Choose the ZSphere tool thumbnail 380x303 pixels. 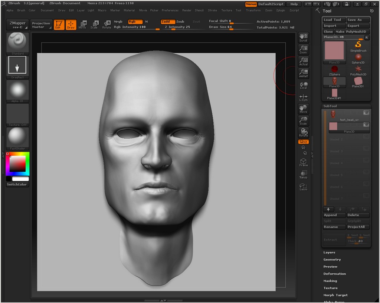click(x=334, y=69)
